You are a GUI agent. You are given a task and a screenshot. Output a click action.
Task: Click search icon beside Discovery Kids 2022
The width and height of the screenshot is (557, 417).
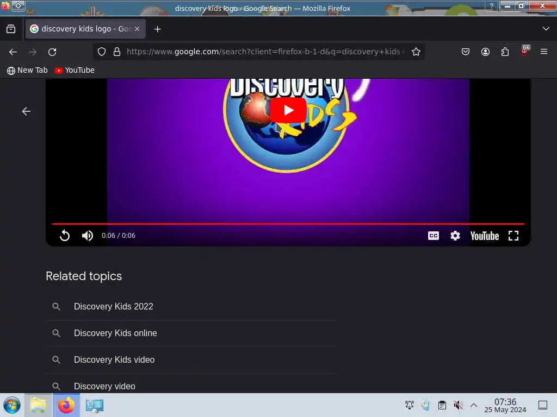coord(56,306)
